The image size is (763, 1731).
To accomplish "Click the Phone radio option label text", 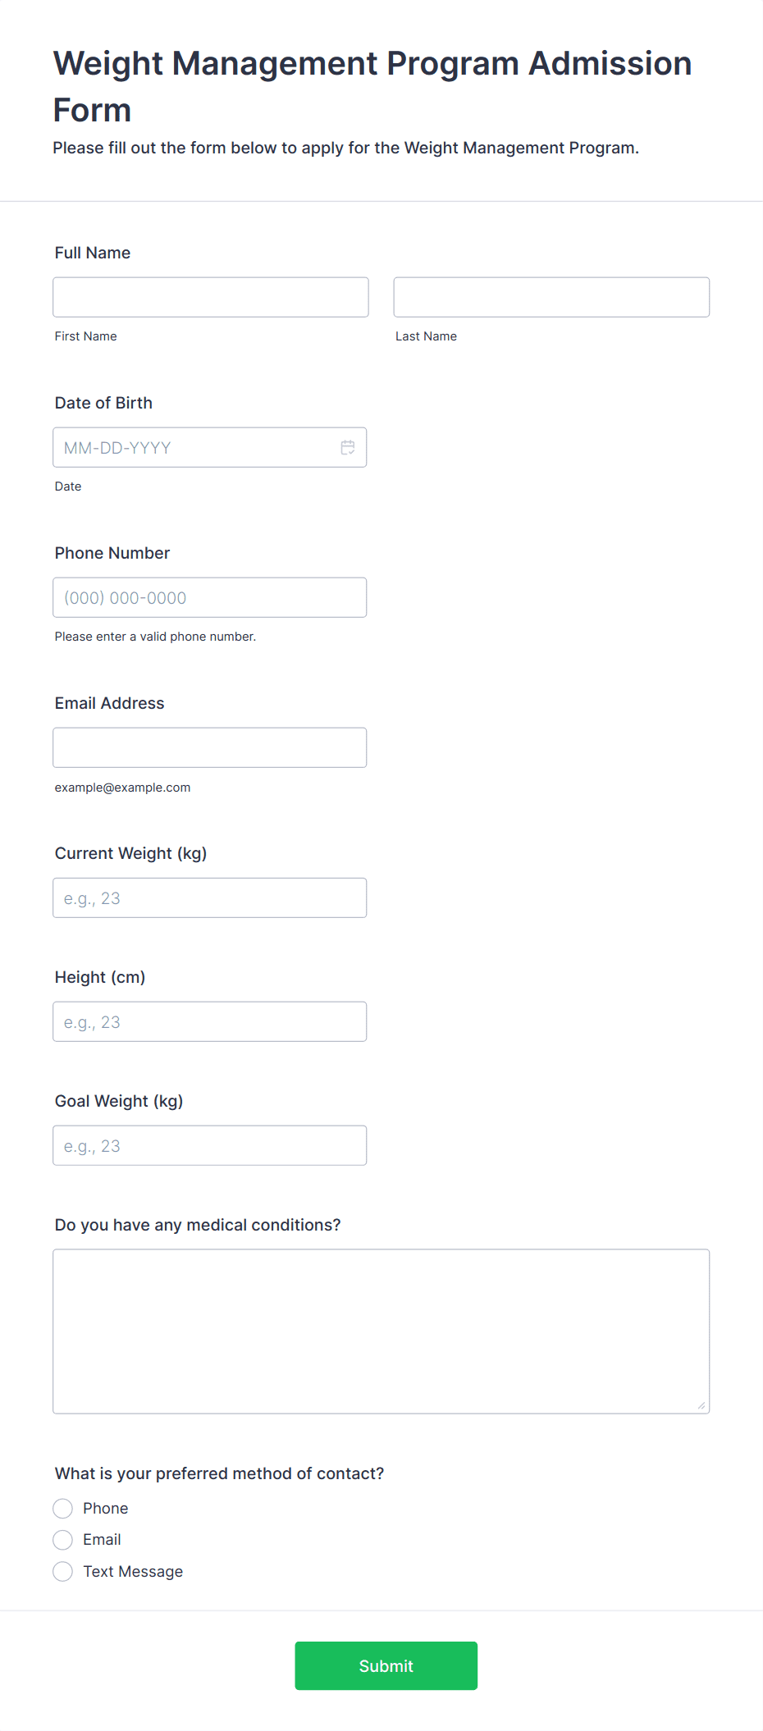I will pos(106,1508).
